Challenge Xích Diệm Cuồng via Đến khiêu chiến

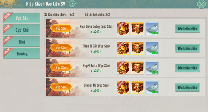point(187,29)
